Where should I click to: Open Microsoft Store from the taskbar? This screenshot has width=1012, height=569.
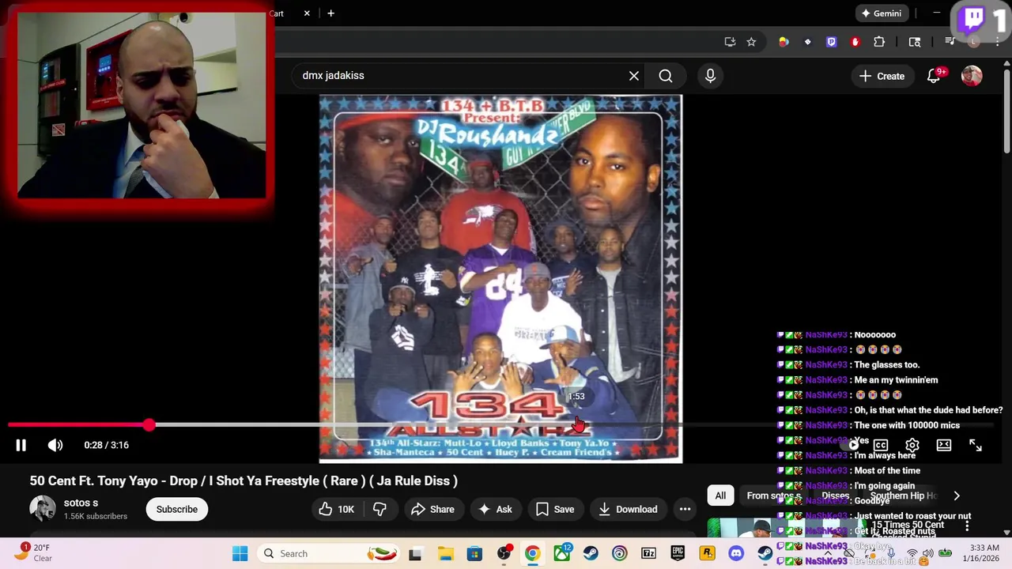[x=474, y=553]
